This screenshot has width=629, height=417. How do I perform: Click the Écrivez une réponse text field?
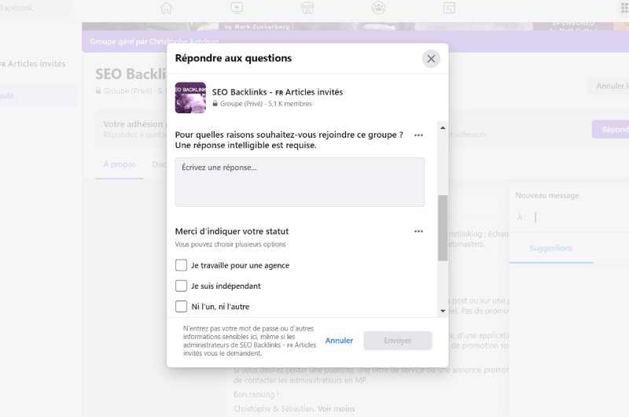tap(300, 183)
